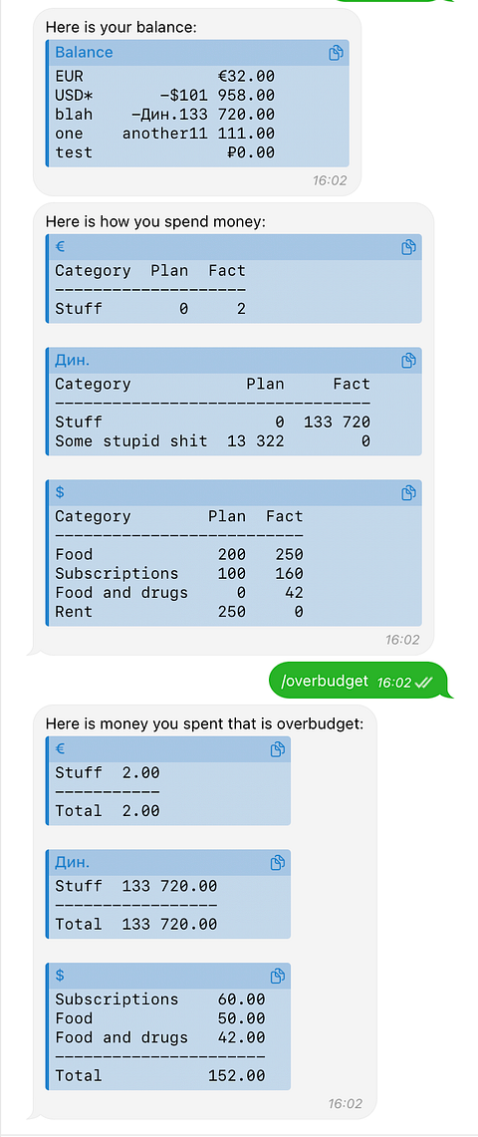
Task: Click the Food and drugs 42.00 line
Action: pyautogui.click(x=160, y=1037)
